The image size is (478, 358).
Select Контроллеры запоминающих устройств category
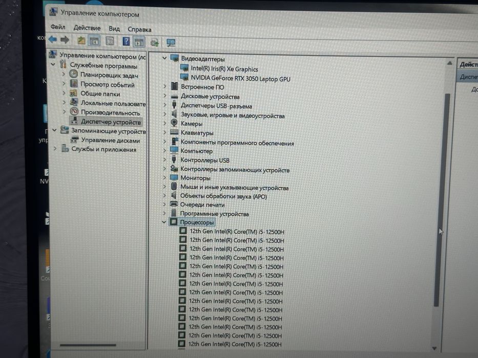point(235,170)
